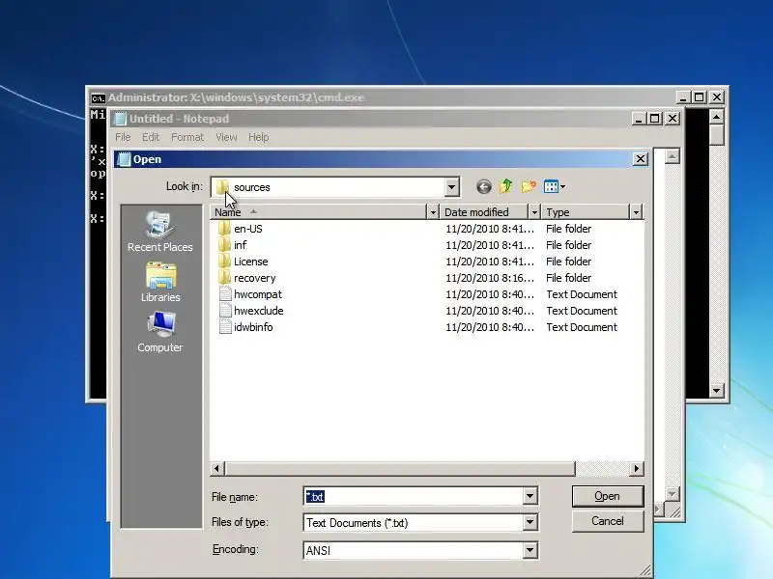Select the idwbinfo text file icon
The width and height of the screenshot is (773, 579).
pos(225,327)
